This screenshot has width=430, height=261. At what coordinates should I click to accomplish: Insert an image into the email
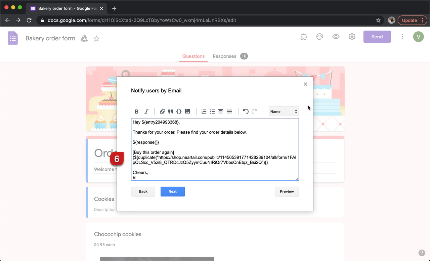click(187, 111)
